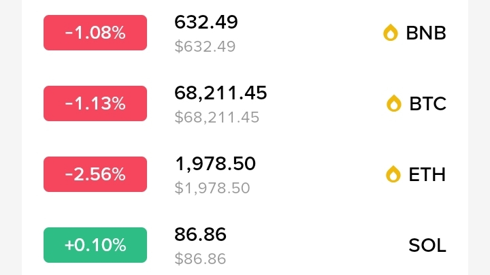Tap the -1.08% change badge
Image resolution: width=490 pixels, height=275 pixels.
(95, 33)
